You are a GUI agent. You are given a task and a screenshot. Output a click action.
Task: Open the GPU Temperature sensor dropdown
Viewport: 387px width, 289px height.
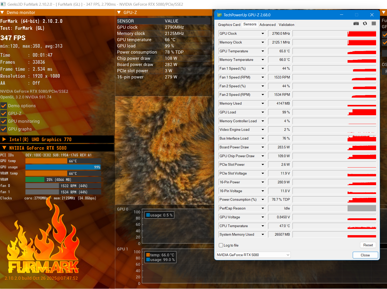coord(263,51)
